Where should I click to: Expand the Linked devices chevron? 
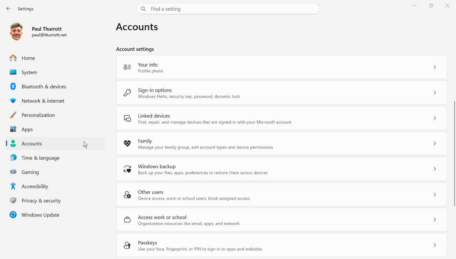pos(435,118)
